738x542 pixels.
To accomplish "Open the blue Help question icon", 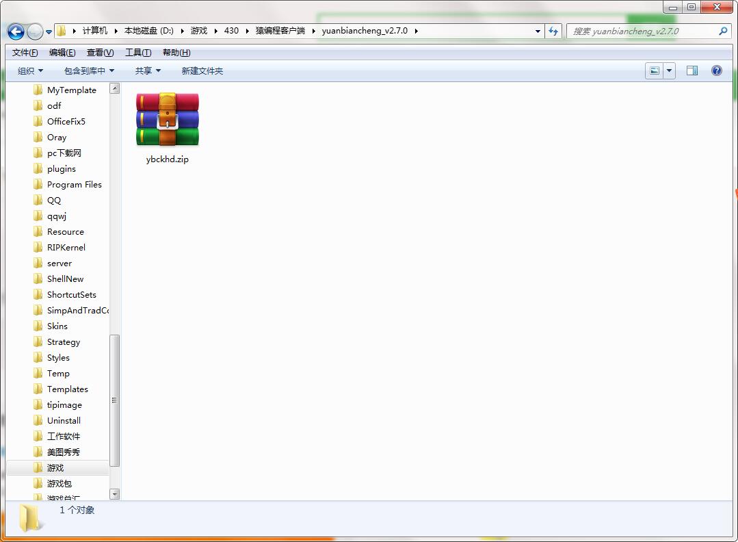I will [x=716, y=70].
